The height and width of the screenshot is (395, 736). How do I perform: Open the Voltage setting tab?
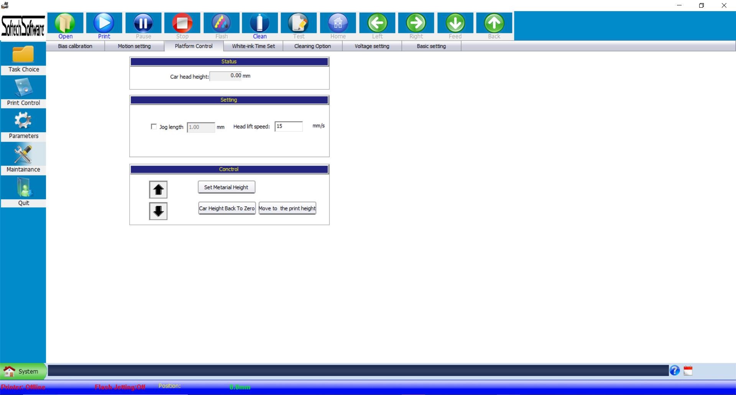pos(372,46)
